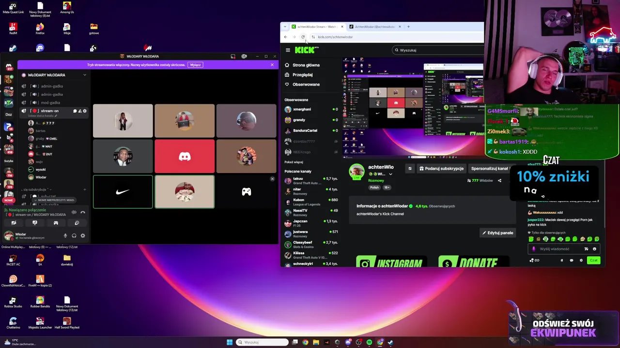Toggle camera in Discord voice panel

[14, 223]
